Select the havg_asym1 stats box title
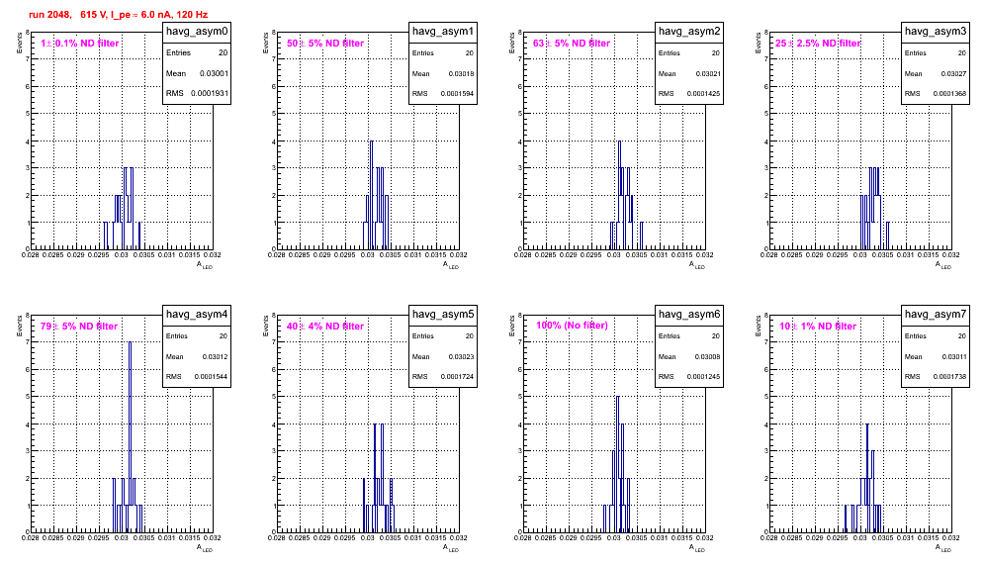Viewport: 985px width, 566px height. [443, 32]
